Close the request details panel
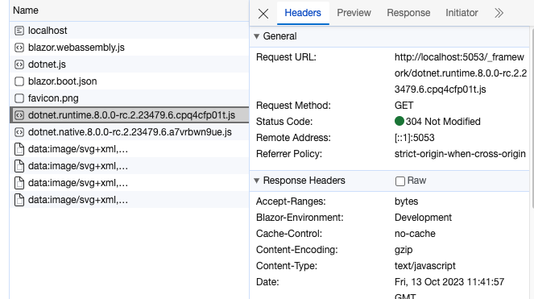Viewport: 534px width, 299px height. 263,14
